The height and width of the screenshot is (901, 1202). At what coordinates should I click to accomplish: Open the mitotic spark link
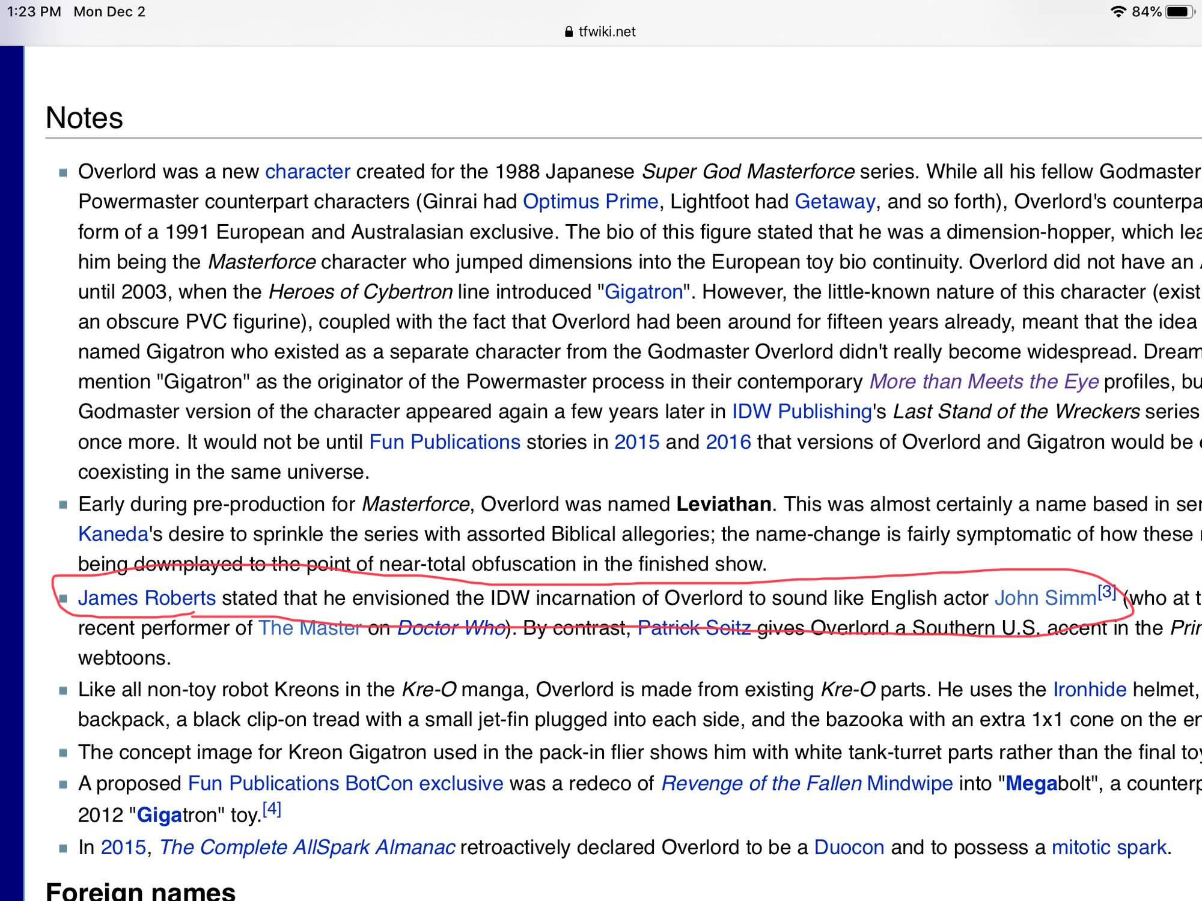point(1109,848)
